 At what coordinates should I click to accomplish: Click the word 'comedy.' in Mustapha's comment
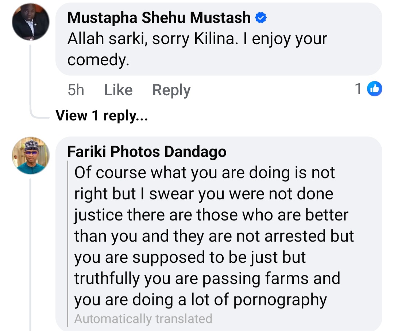click(98, 60)
